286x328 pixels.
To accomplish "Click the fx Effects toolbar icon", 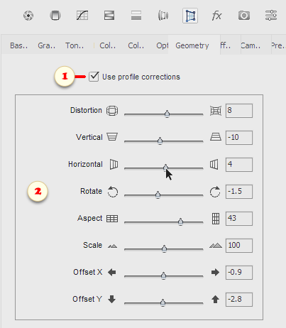I will pos(216,16).
